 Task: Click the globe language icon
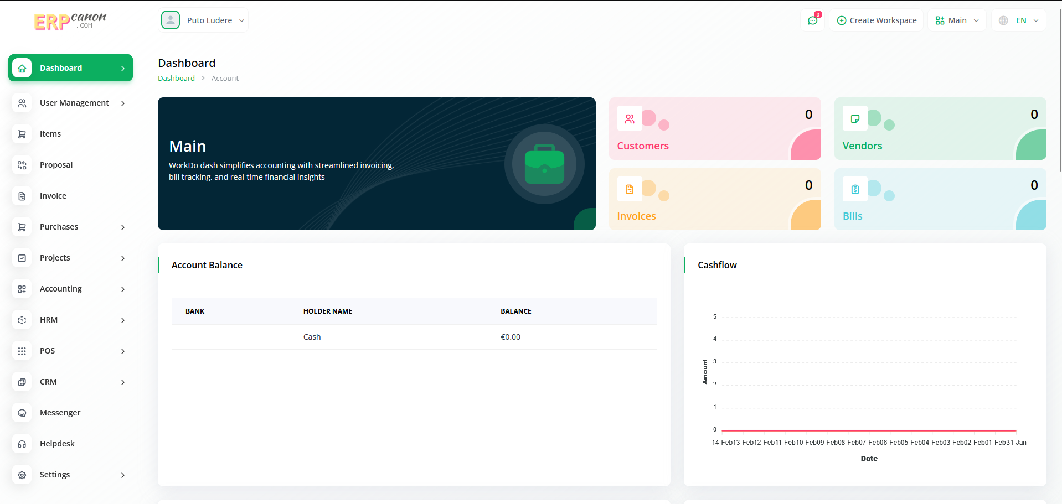click(x=1003, y=20)
